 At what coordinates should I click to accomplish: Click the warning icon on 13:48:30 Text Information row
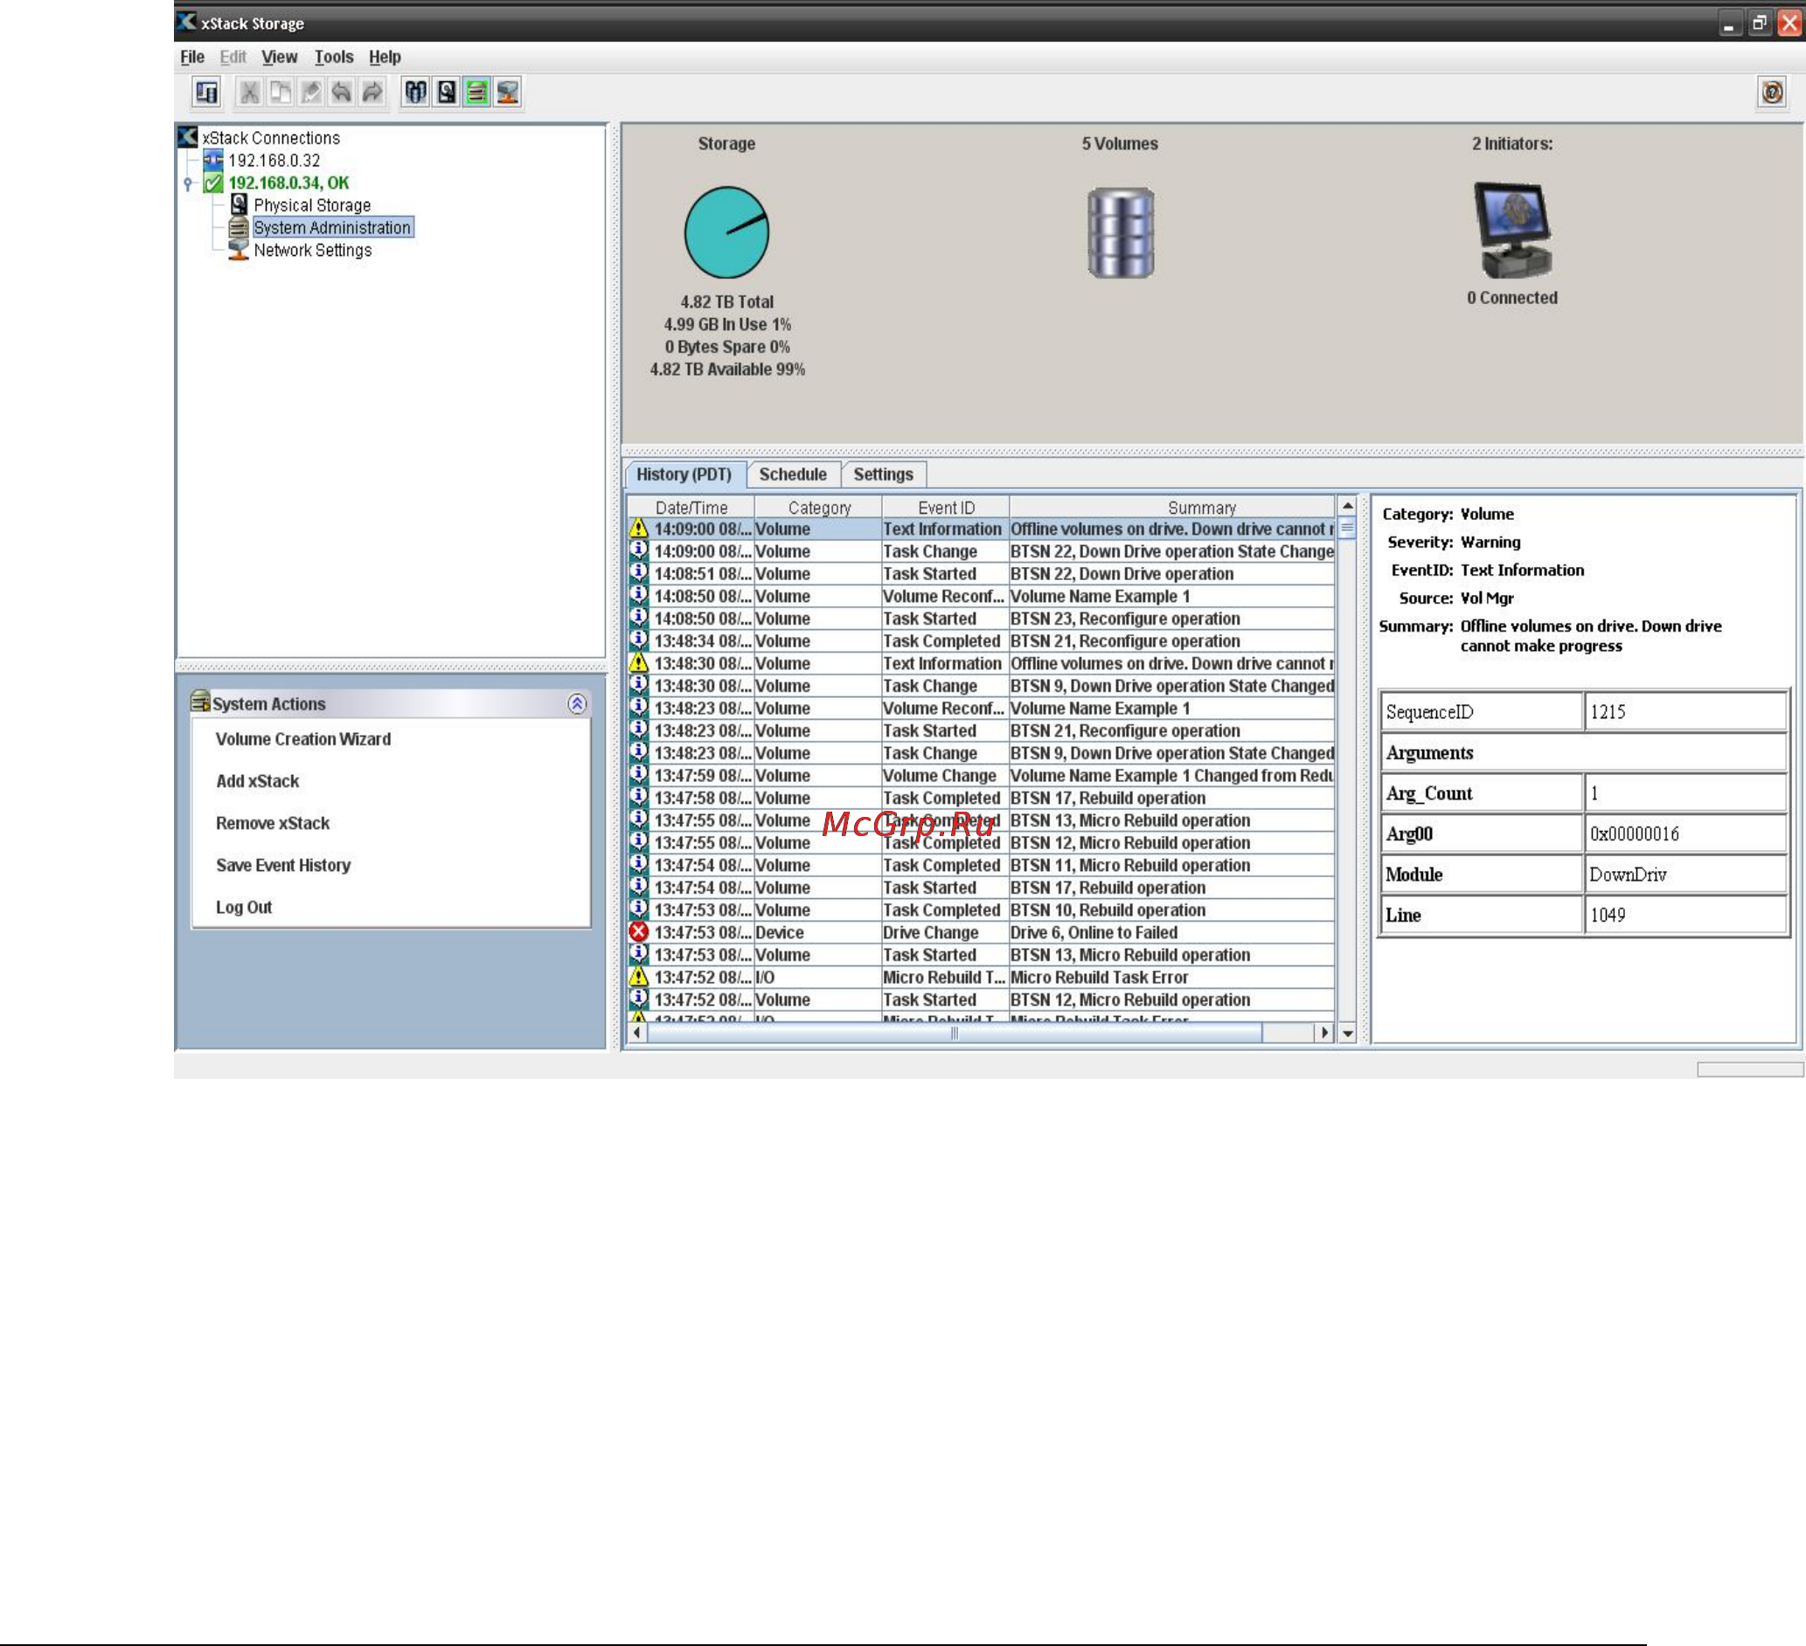[x=638, y=663]
